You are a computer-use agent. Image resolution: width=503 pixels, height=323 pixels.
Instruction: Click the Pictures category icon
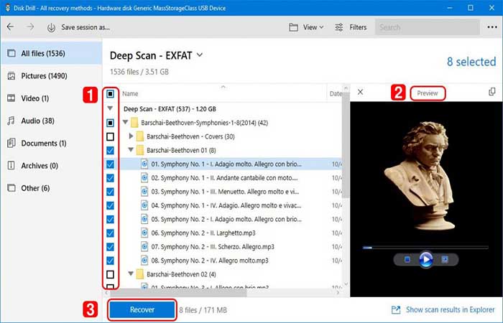11,76
